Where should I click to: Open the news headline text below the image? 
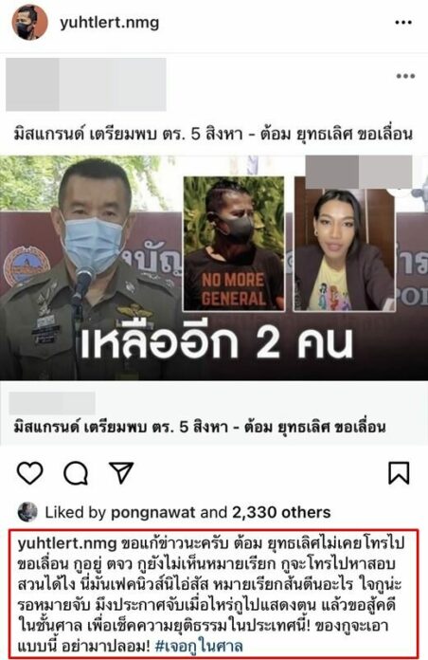click(x=200, y=428)
